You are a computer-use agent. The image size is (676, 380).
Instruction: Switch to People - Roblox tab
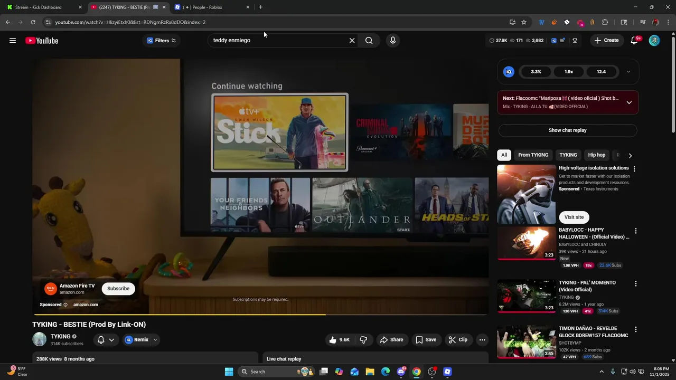(211, 7)
